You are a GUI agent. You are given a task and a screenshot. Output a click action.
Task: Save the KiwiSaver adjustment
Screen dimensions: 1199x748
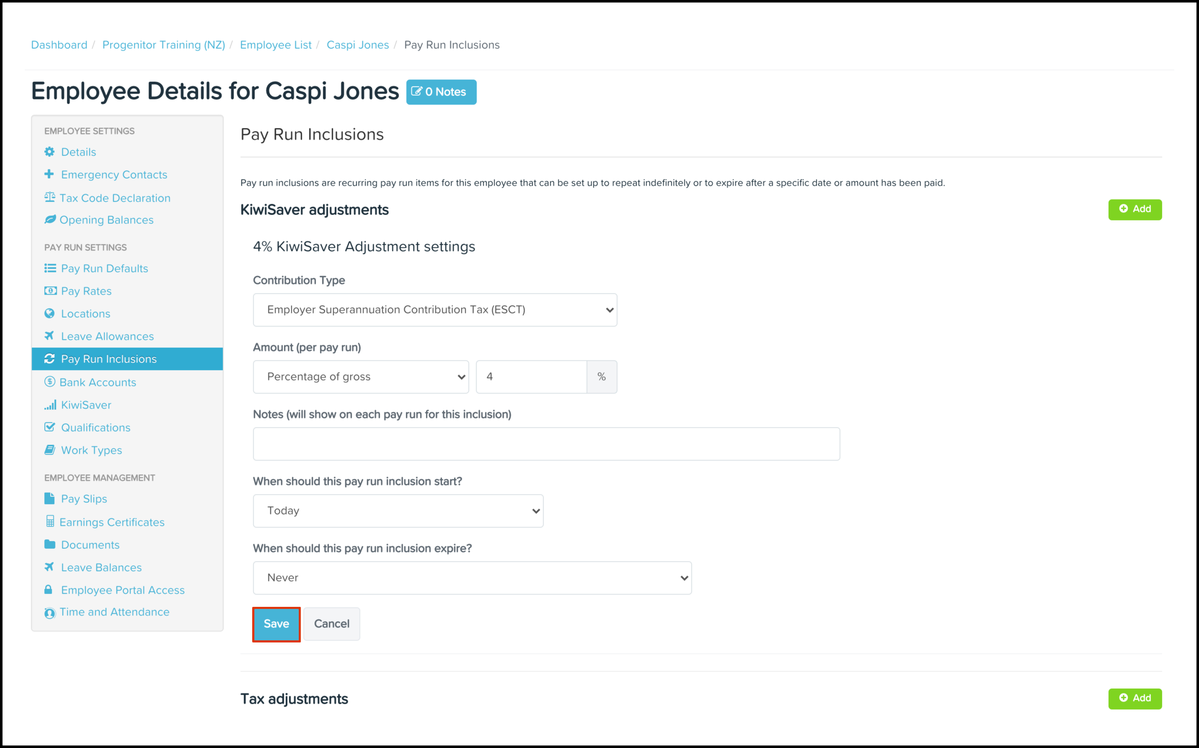pyautogui.click(x=276, y=624)
